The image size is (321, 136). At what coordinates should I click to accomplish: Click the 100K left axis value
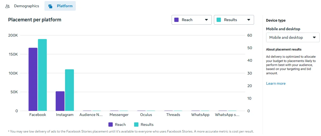click(13, 73)
